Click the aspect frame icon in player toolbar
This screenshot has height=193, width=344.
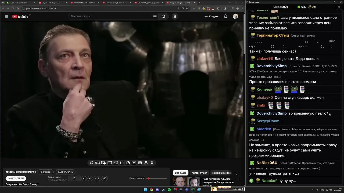[x=116, y=163]
